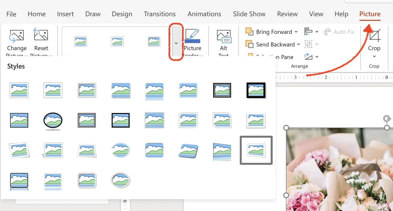Expand the picture styles gallery arrow
Image resolution: width=393 pixels, height=211 pixels.
176,43
